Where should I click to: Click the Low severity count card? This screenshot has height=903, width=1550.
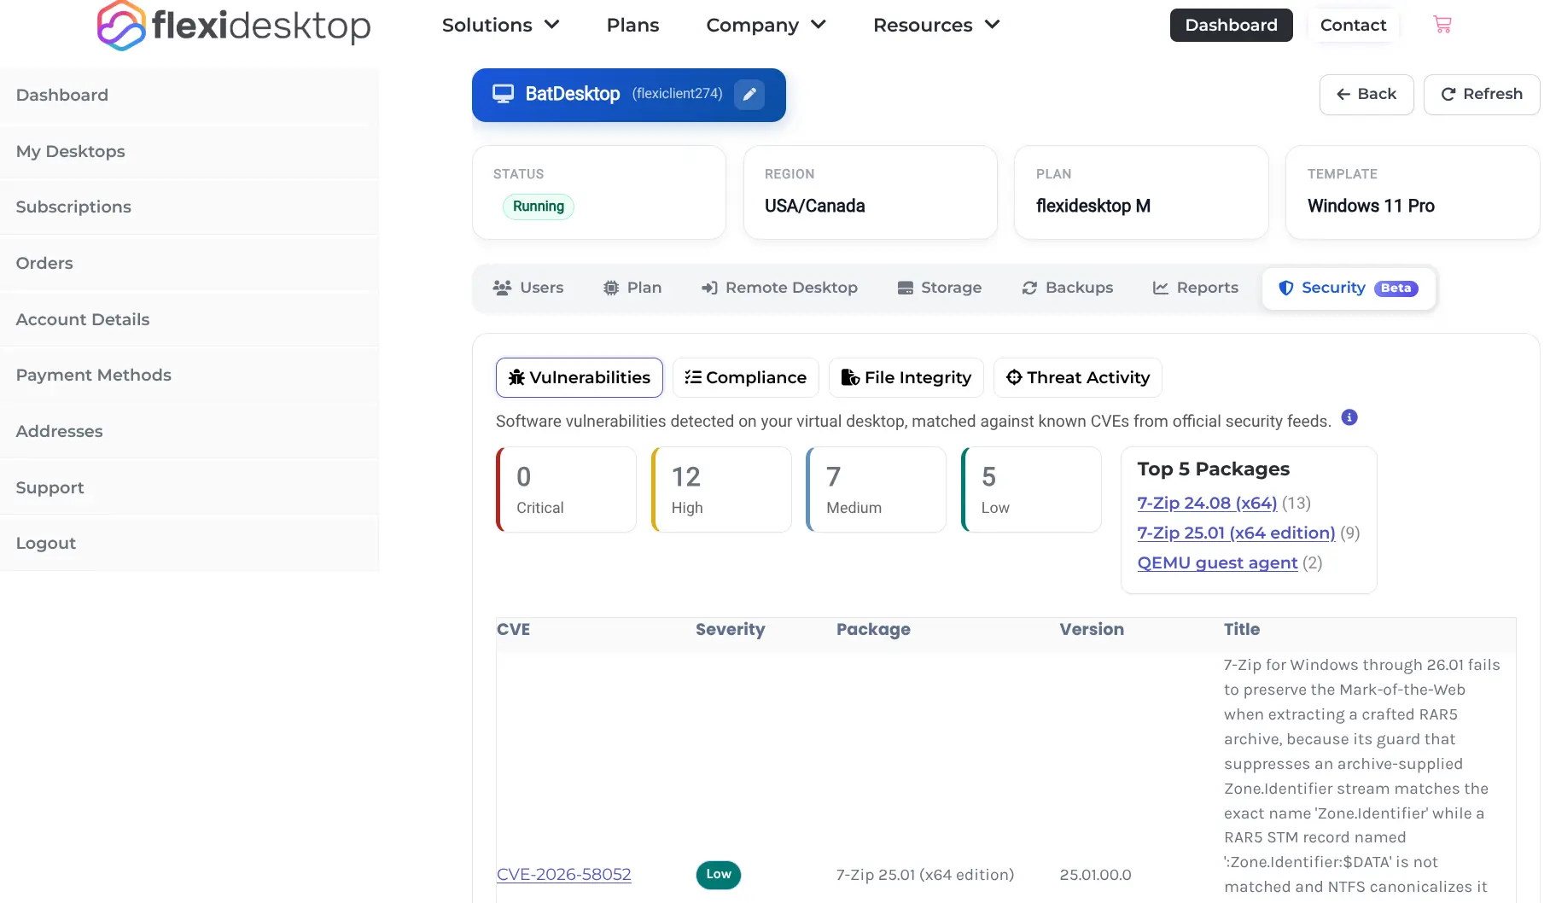[x=1032, y=490]
